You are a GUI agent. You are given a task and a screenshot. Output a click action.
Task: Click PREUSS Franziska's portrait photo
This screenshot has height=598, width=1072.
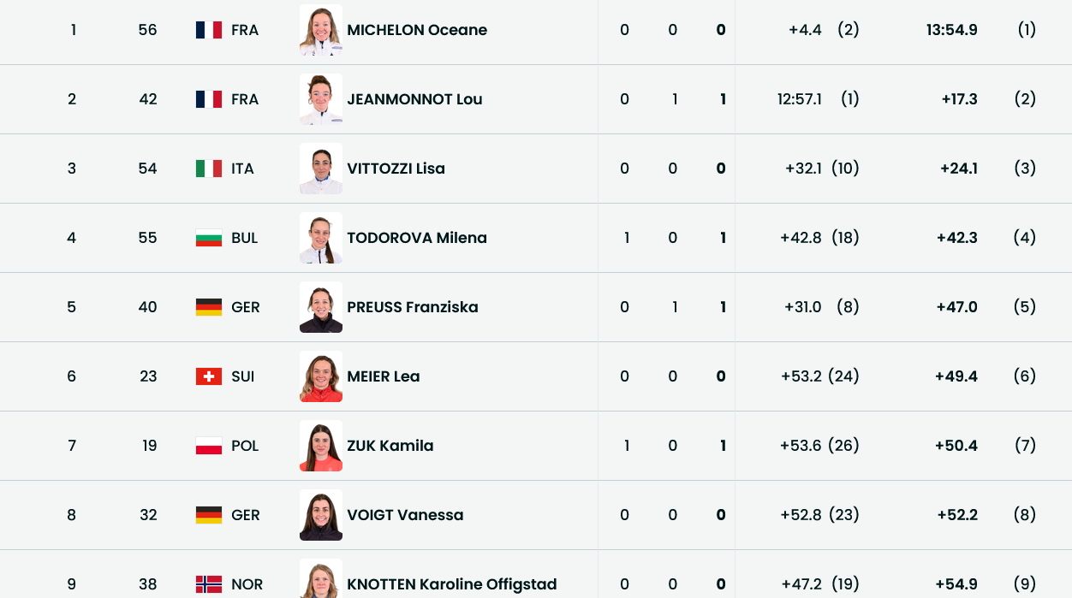321,307
